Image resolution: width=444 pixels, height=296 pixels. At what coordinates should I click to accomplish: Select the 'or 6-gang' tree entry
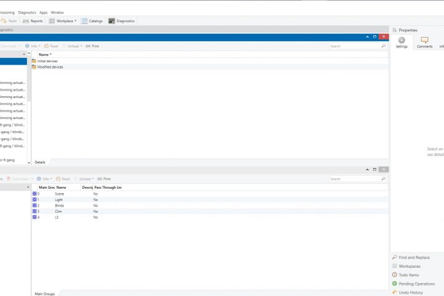coord(7,160)
